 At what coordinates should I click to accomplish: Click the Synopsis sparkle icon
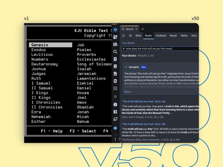(x=126, y=67)
